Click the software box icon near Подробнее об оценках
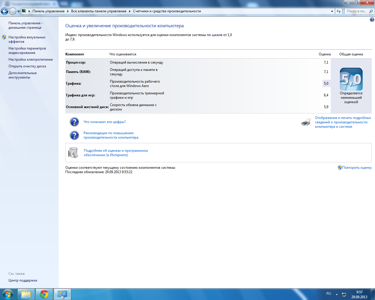 click(x=73, y=153)
